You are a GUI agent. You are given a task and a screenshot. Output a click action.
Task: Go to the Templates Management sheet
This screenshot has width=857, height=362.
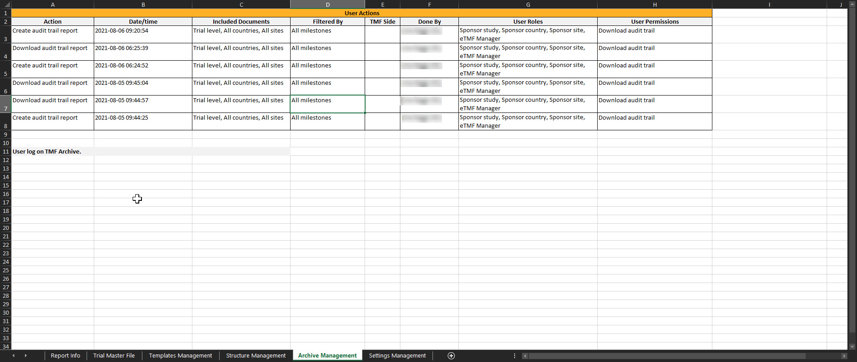click(180, 356)
